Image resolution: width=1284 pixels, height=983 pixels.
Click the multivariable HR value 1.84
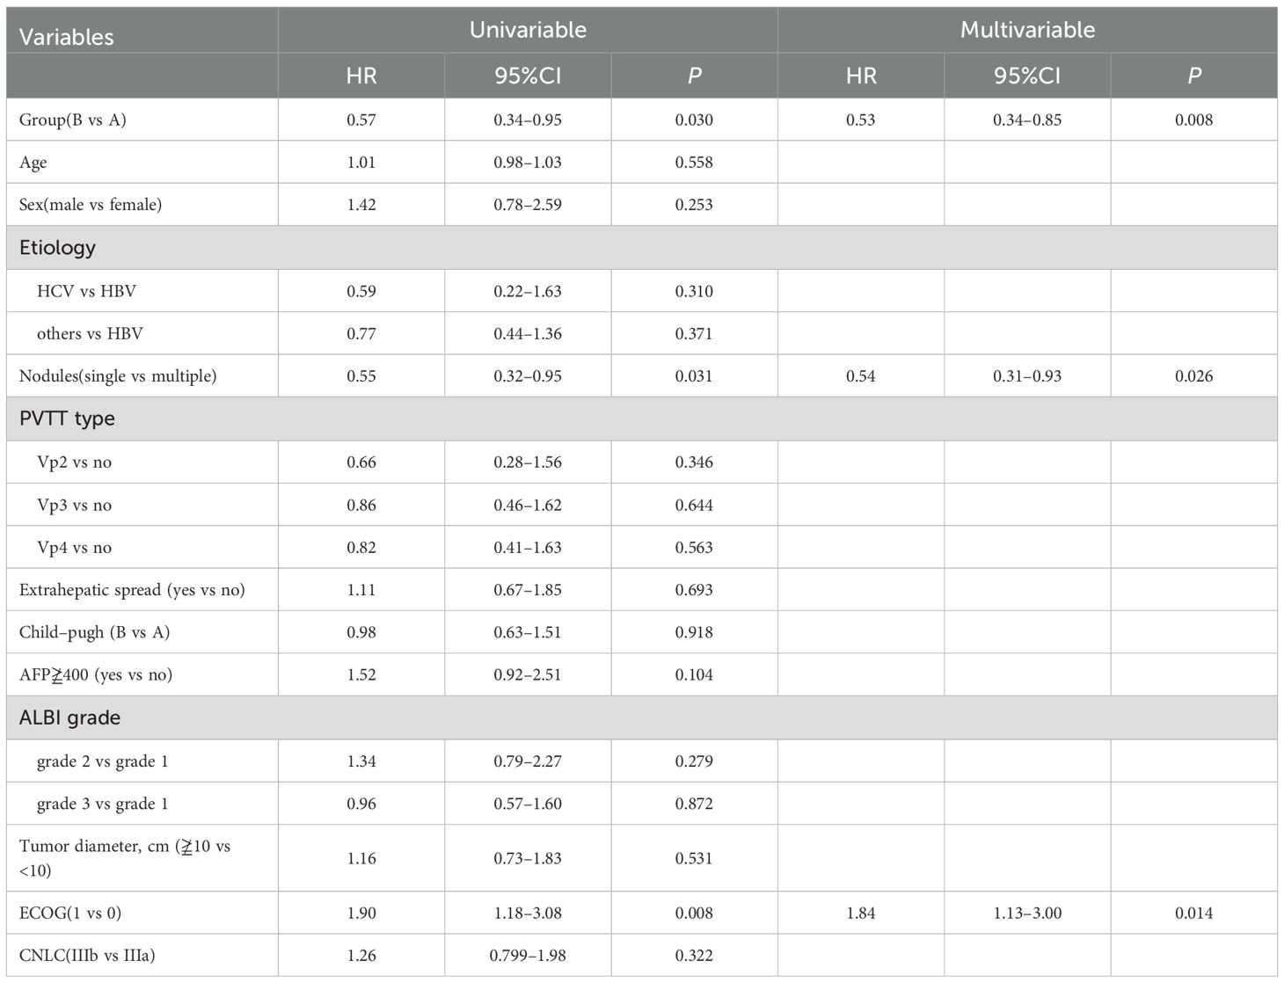click(860, 913)
